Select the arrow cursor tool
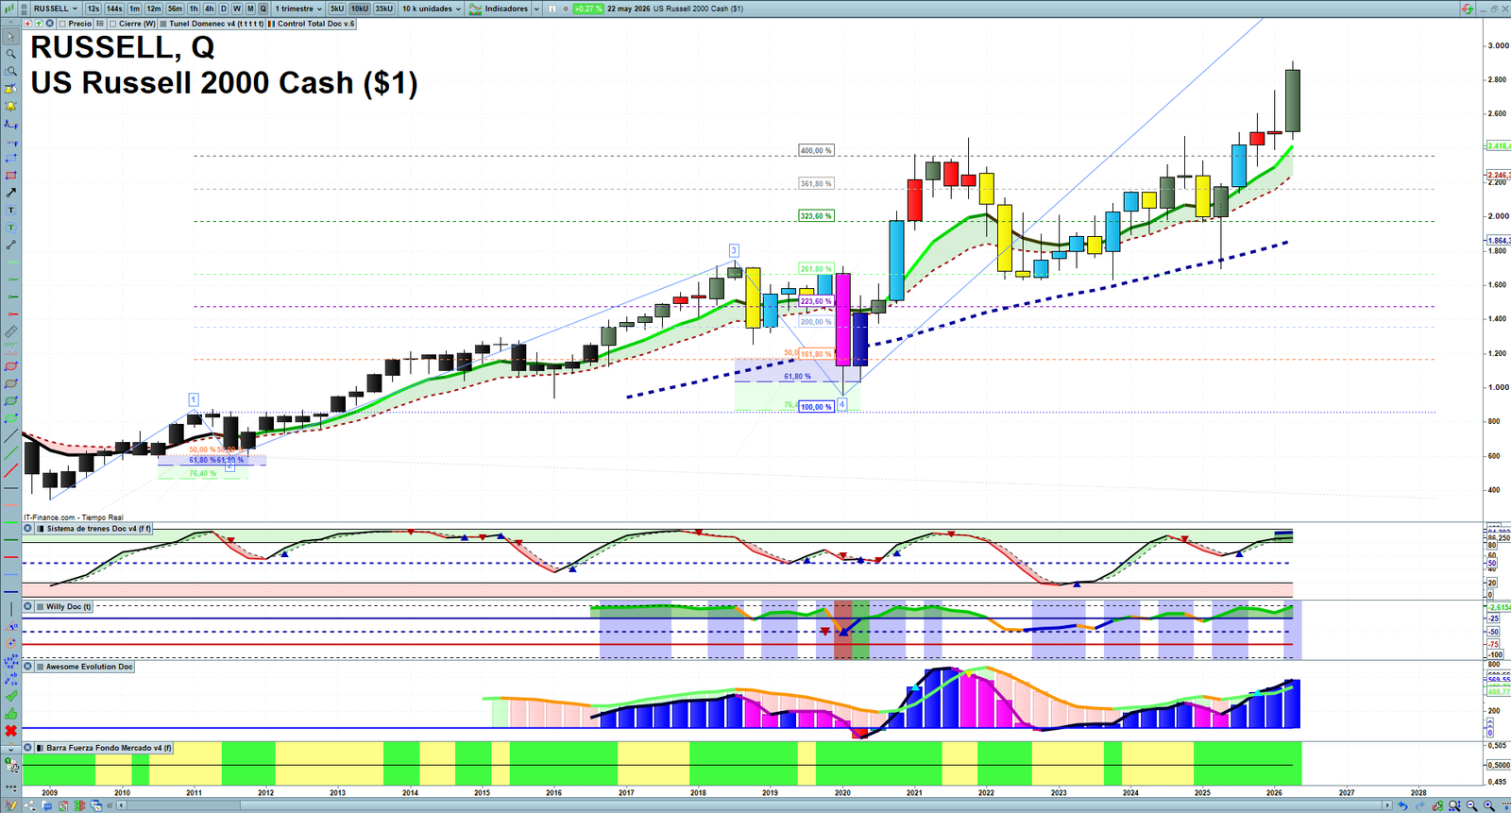 tap(10, 38)
